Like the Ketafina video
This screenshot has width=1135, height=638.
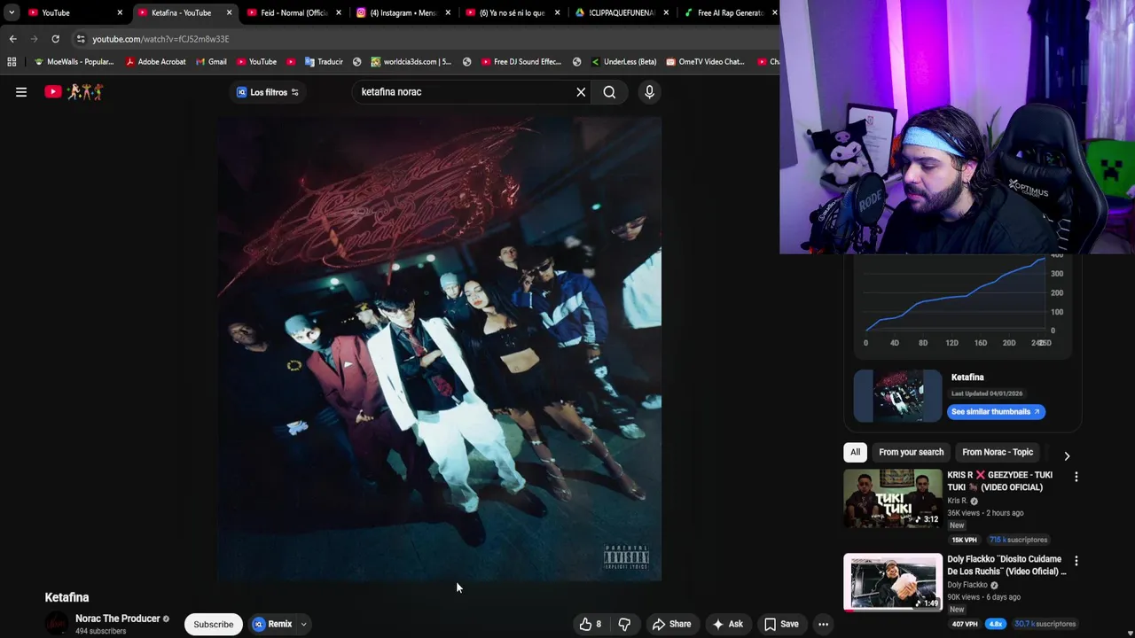(591, 624)
